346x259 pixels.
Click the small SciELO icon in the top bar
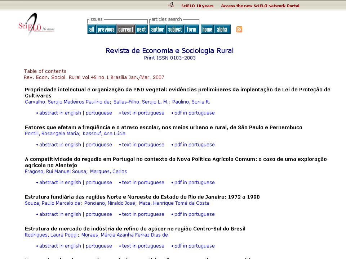click(x=171, y=5)
